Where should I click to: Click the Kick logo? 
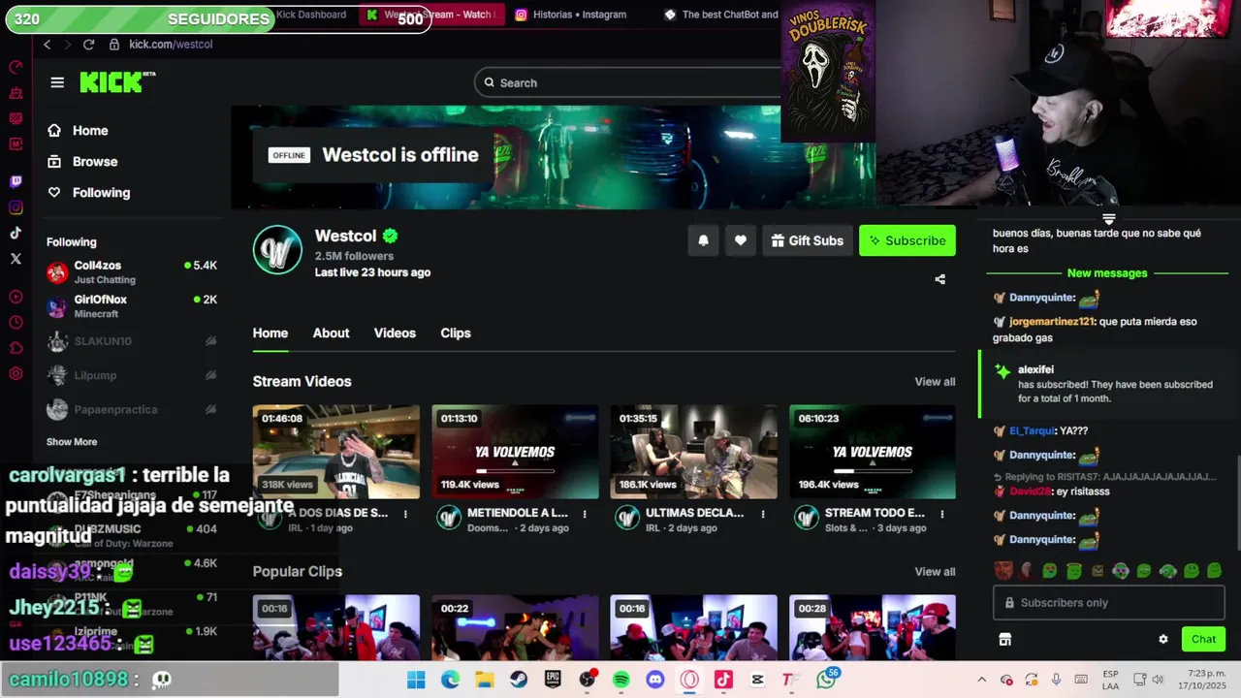tap(117, 82)
